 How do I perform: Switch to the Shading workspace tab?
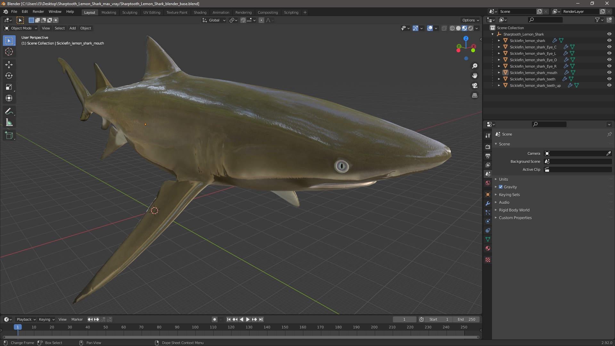pos(200,12)
